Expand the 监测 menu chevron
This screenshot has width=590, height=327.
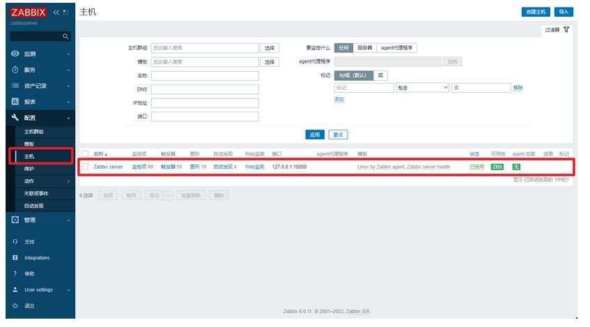(x=68, y=54)
